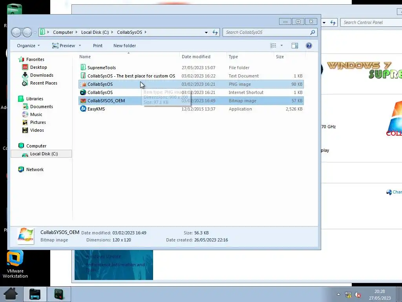Select the CollabSysOS text document icon
Image resolution: width=402 pixels, height=302 pixels.
click(x=83, y=76)
